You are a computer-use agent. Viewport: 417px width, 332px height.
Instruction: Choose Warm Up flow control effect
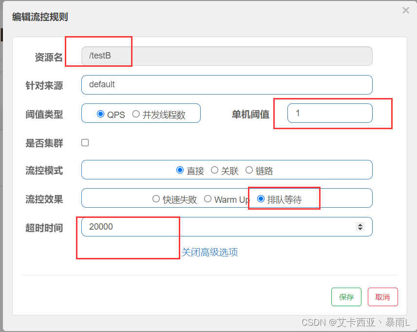tap(208, 198)
